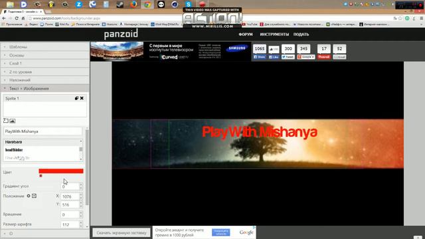Expand the Наложений section

[x=44, y=80]
